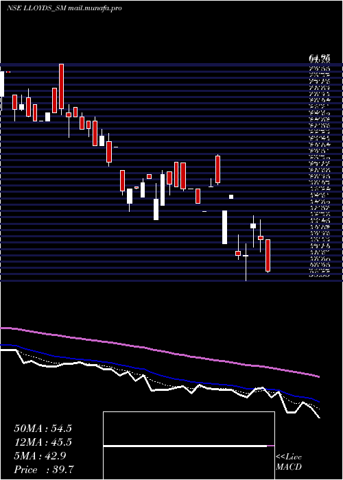Click the tallest red candlestick at the chart high
343x480 pixels.
(x=62, y=86)
